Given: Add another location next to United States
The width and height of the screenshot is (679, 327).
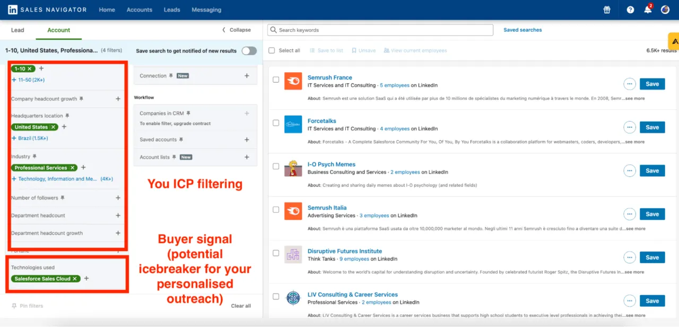Looking at the screenshot, I should click(64, 127).
